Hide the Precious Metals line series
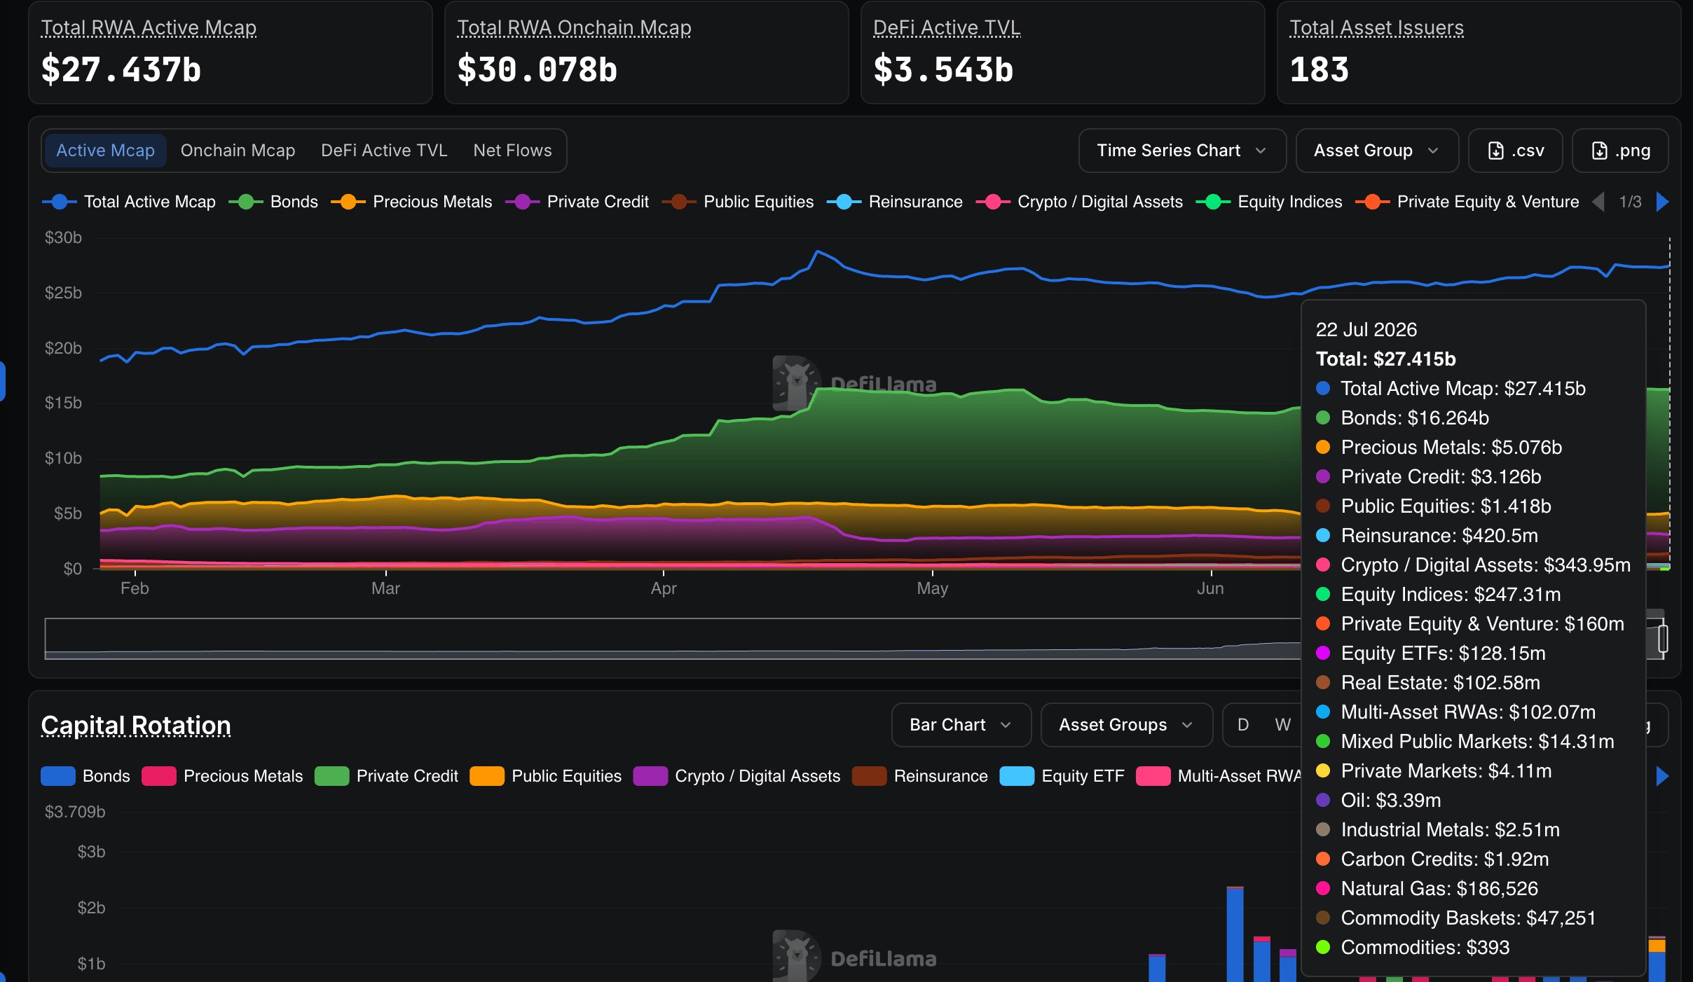Viewport: 1693px width, 982px height. 412,202
